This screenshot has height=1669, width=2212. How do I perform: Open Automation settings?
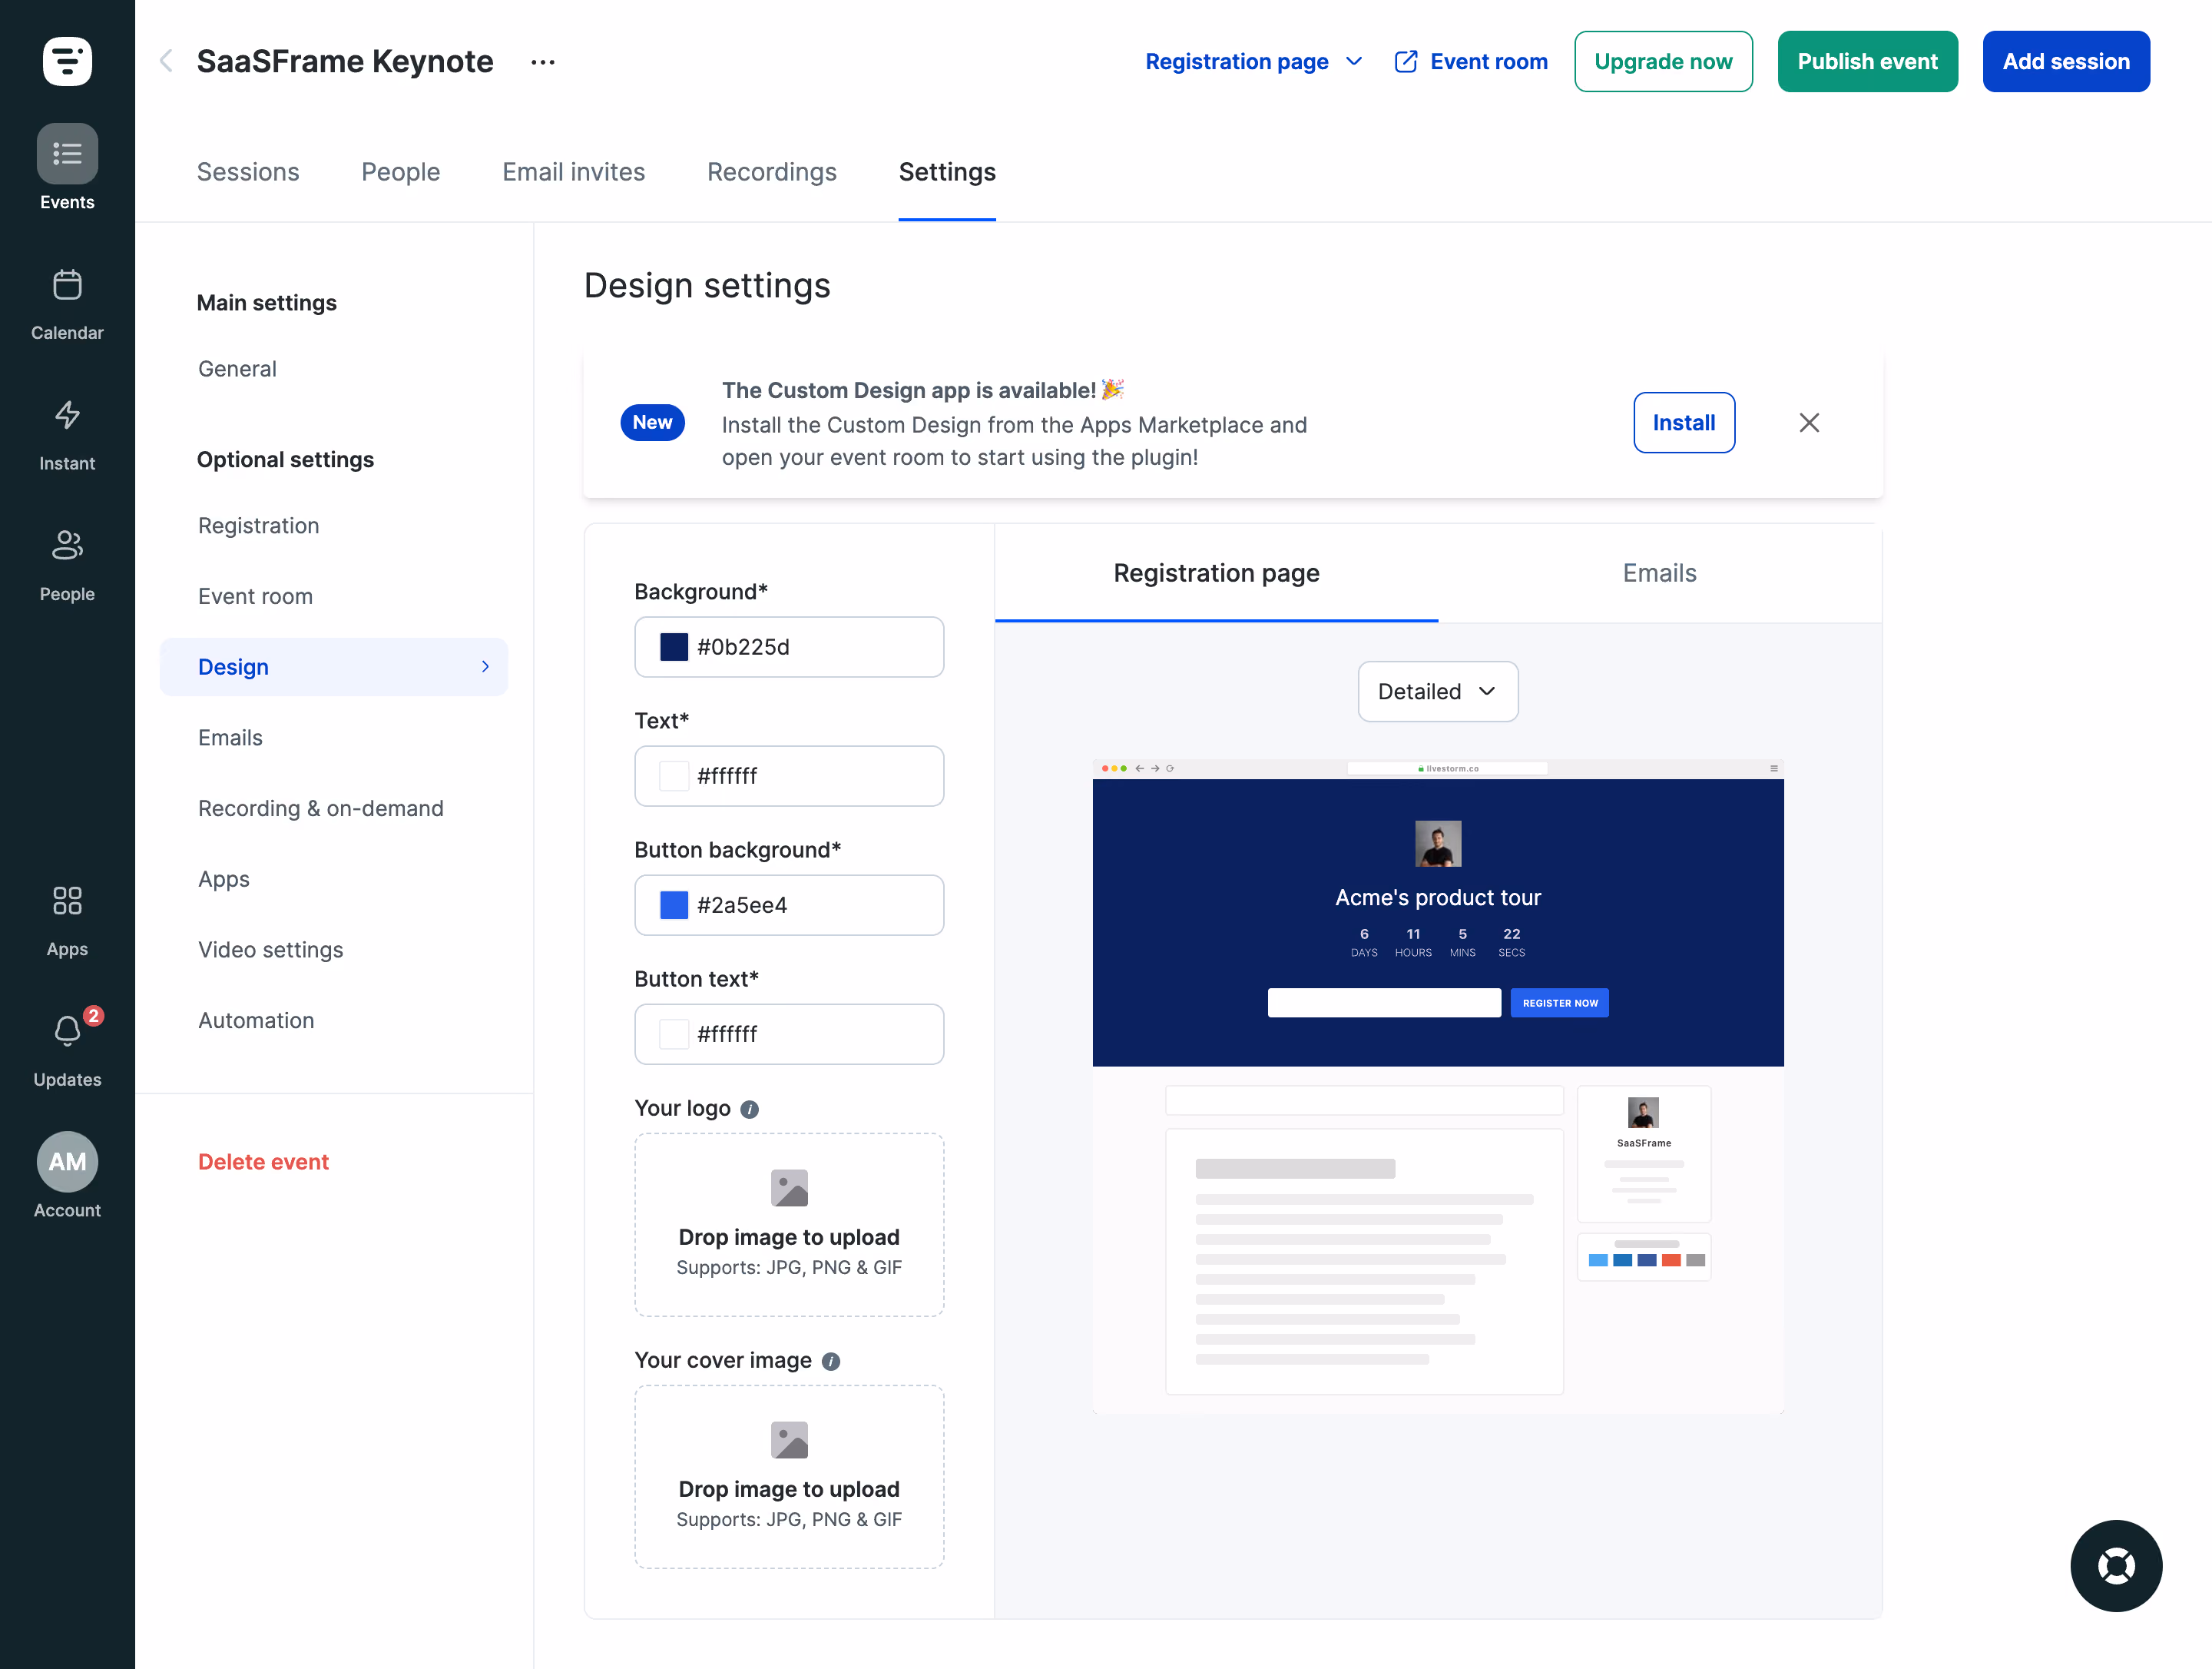[x=256, y=1020]
